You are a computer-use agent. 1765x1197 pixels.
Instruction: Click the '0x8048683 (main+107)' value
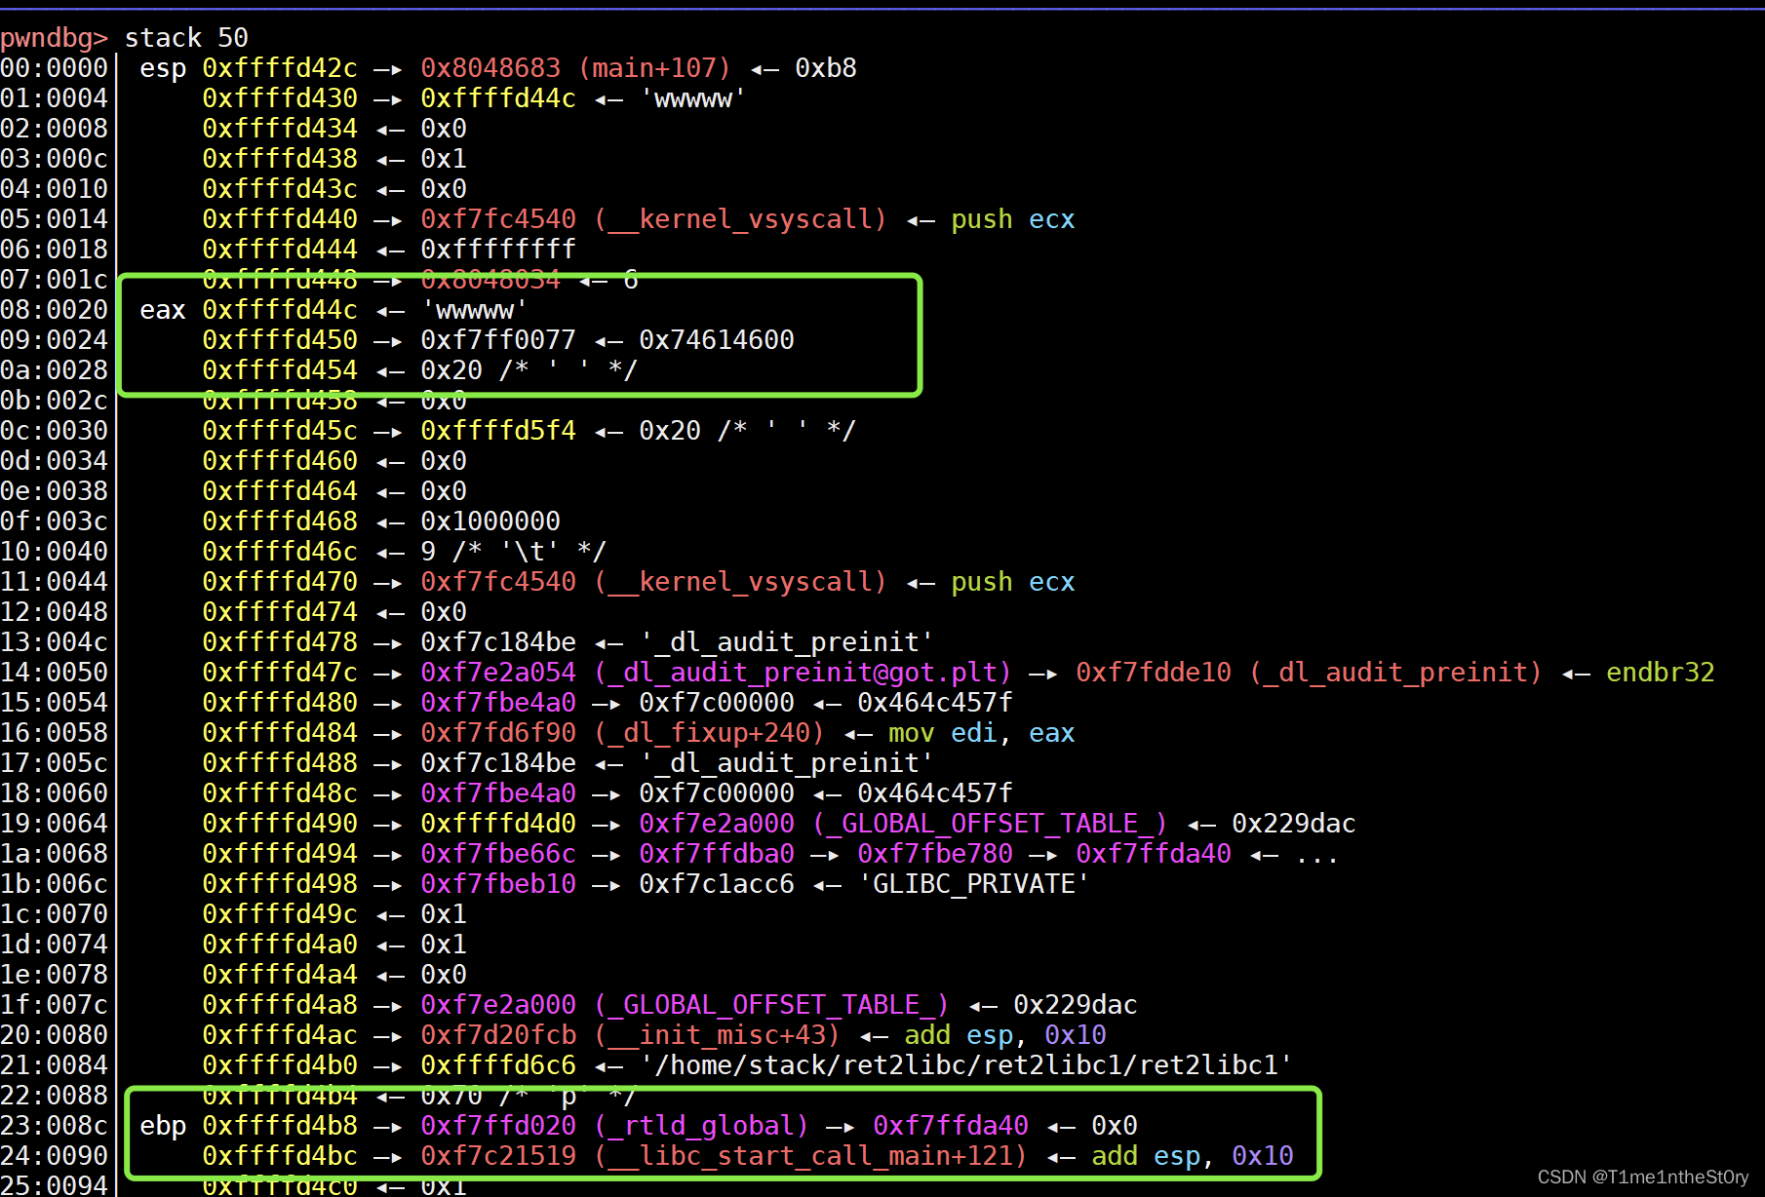tap(575, 68)
